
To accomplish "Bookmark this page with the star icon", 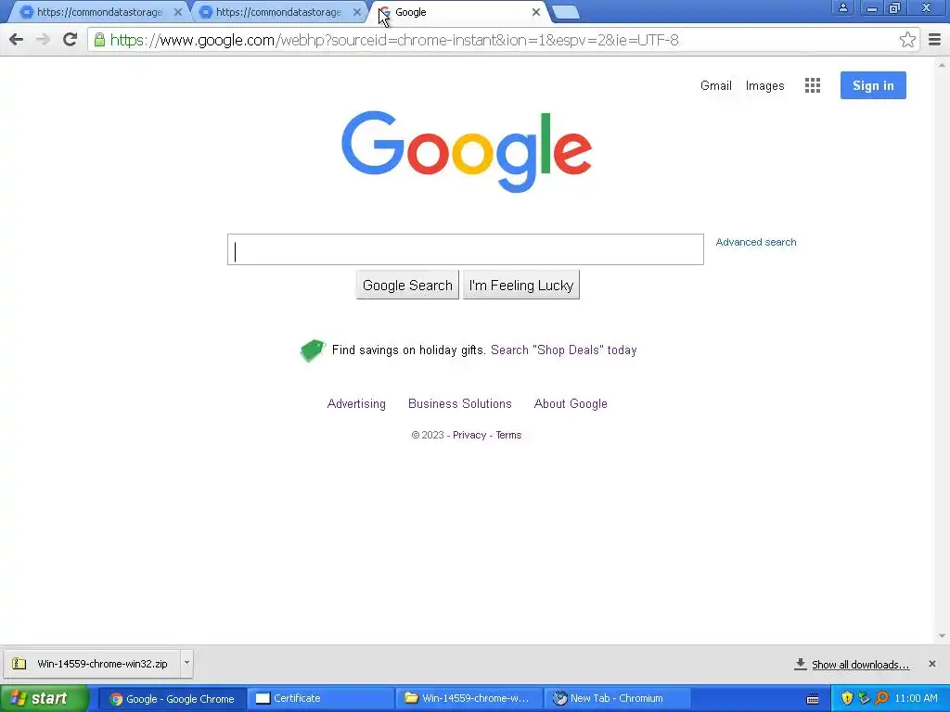I will coord(907,40).
